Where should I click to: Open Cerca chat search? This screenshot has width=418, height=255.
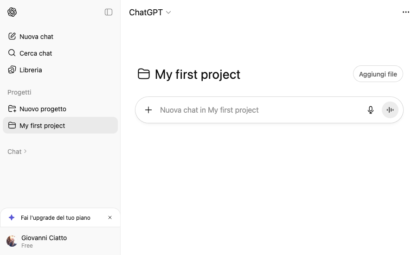point(36,53)
